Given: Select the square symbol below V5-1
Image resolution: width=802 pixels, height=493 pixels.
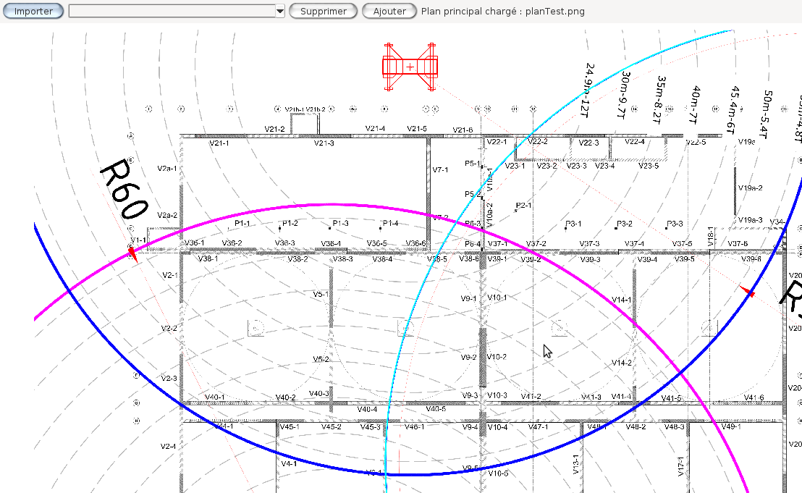Looking at the screenshot, I should tap(256, 328).
